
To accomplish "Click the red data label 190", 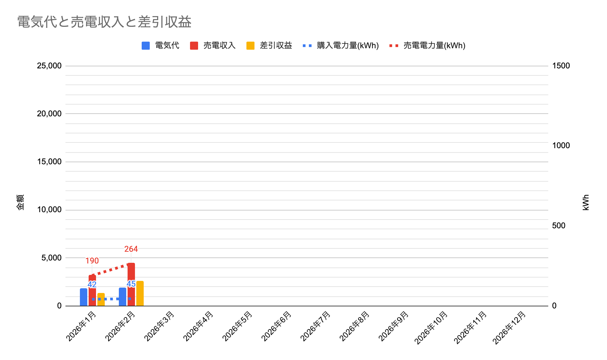I will click(92, 261).
